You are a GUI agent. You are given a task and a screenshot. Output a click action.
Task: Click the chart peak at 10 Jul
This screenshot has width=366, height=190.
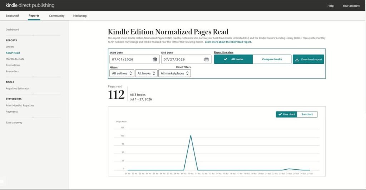(191, 135)
